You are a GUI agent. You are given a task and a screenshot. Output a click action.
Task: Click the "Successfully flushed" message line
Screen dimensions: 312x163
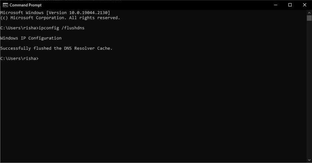pos(56,48)
